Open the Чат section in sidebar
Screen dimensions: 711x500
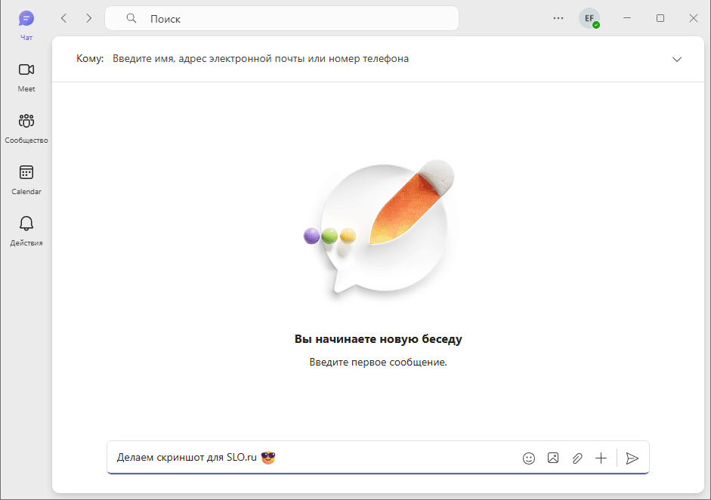pyautogui.click(x=26, y=26)
